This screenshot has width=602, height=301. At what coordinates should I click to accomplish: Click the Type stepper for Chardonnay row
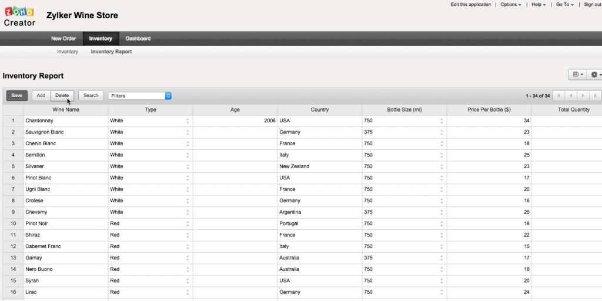188,121
